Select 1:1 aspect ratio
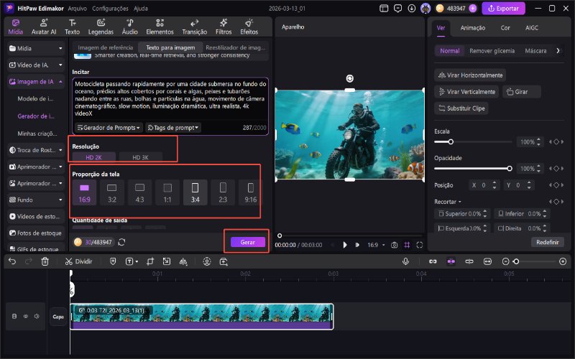 pyautogui.click(x=167, y=192)
